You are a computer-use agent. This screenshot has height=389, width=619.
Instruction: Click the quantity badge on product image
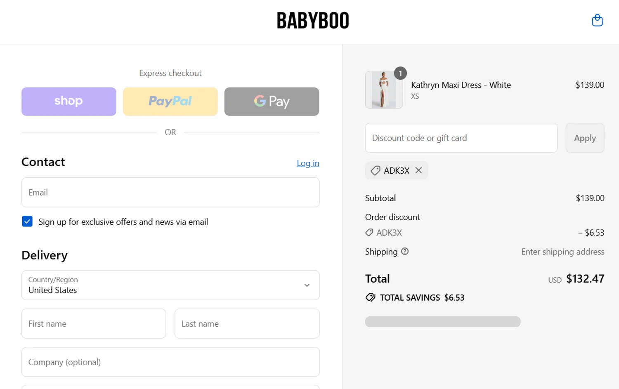(400, 73)
